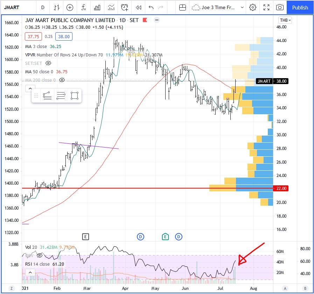The width and height of the screenshot is (314, 294).
Task: Expand the saved layouts dropdown arrow
Action: (x=242, y=7)
